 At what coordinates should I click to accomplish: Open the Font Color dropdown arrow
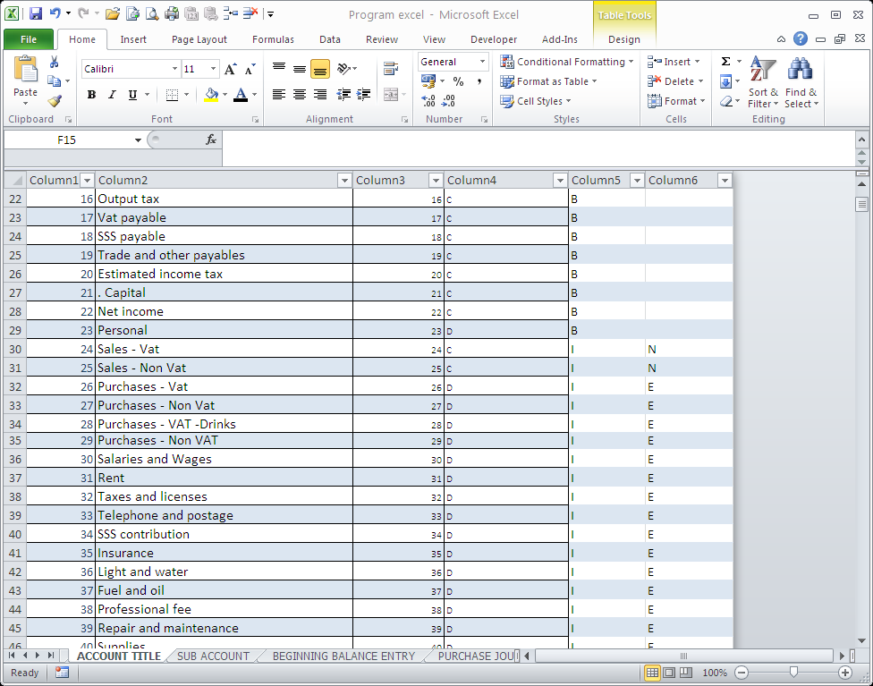click(252, 94)
